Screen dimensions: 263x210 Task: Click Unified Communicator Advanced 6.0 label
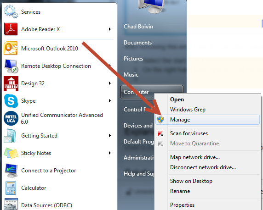click(x=62, y=118)
